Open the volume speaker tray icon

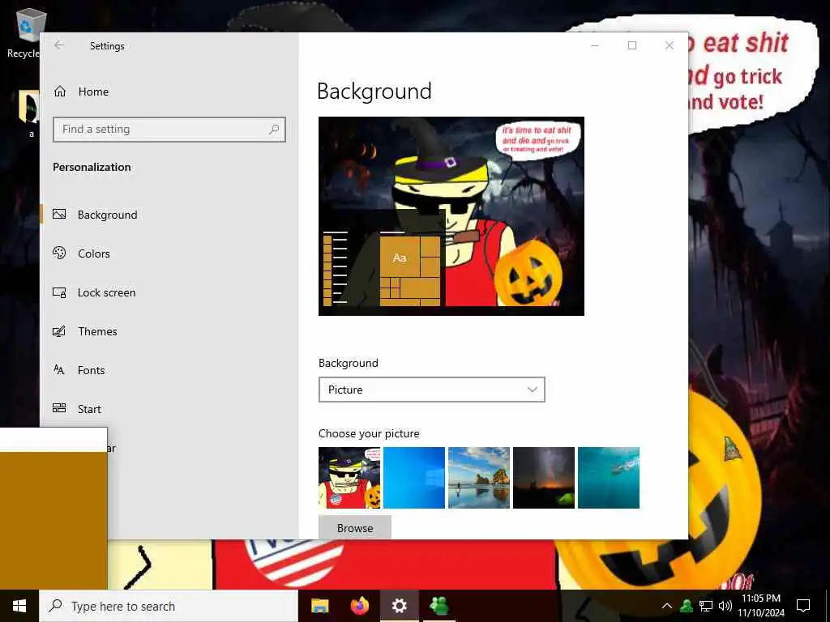[x=725, y=606]
